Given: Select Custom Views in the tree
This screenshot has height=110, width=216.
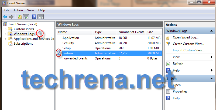Looking at the screenshot, I should click(24, 29).
